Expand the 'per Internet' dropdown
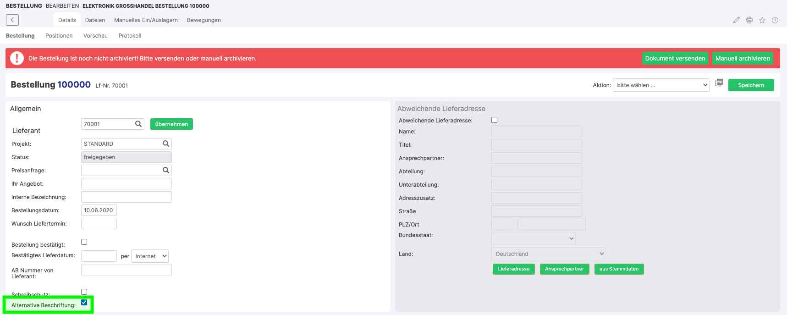 (x=150, y=256)
